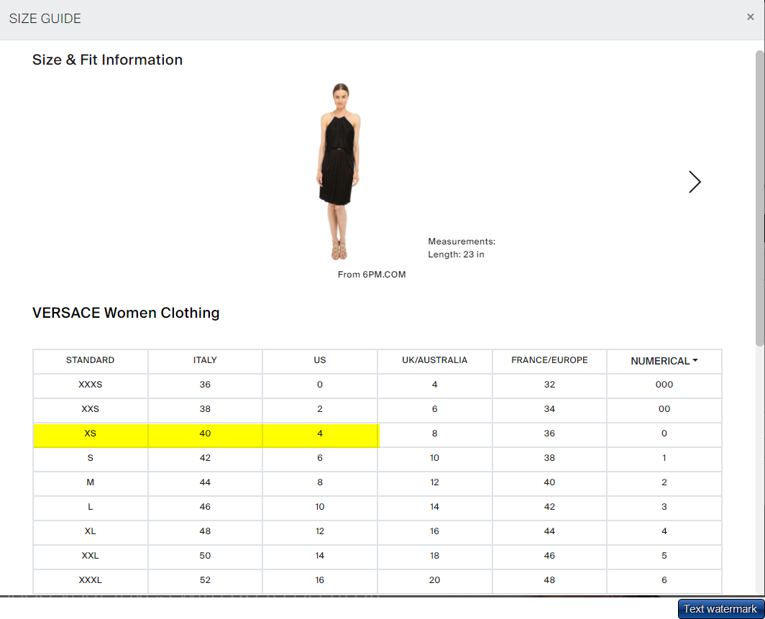
Task: Click Italy size 38 in XXS row
Action: (205, 409)
